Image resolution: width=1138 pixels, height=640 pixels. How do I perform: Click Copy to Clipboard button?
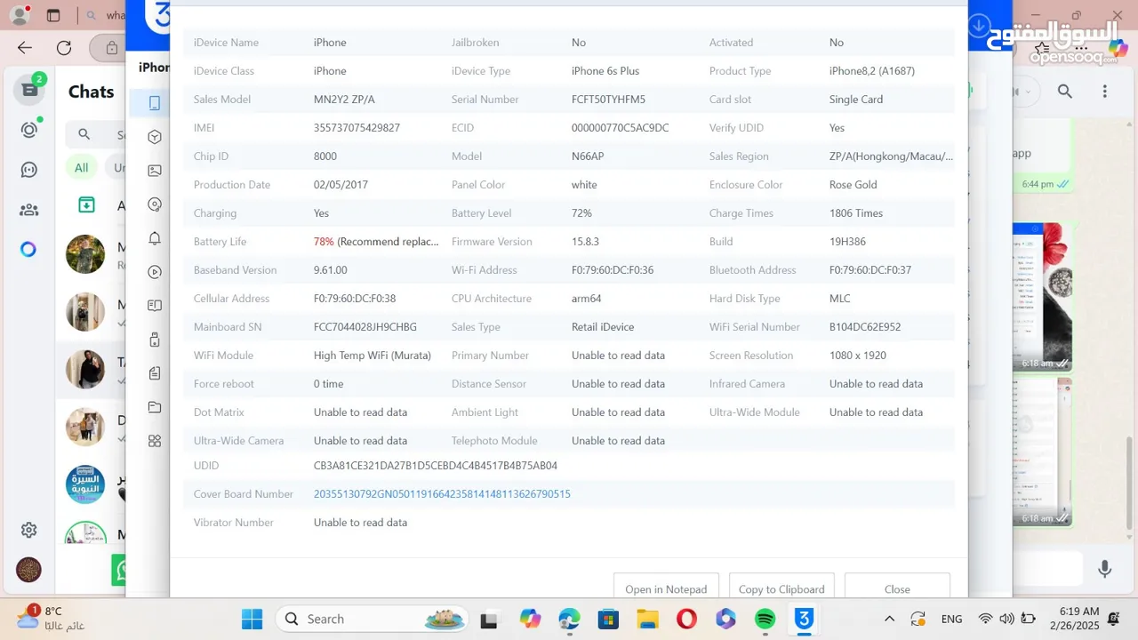point(781,588)
